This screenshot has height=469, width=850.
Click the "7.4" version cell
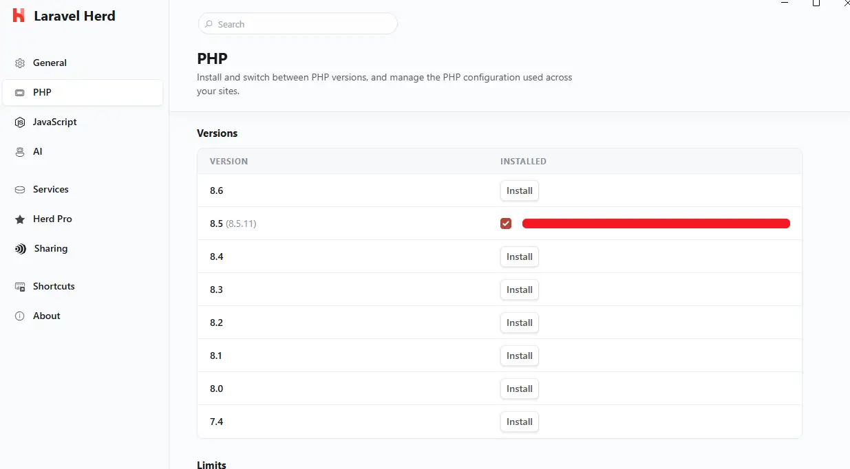(216, 422)
